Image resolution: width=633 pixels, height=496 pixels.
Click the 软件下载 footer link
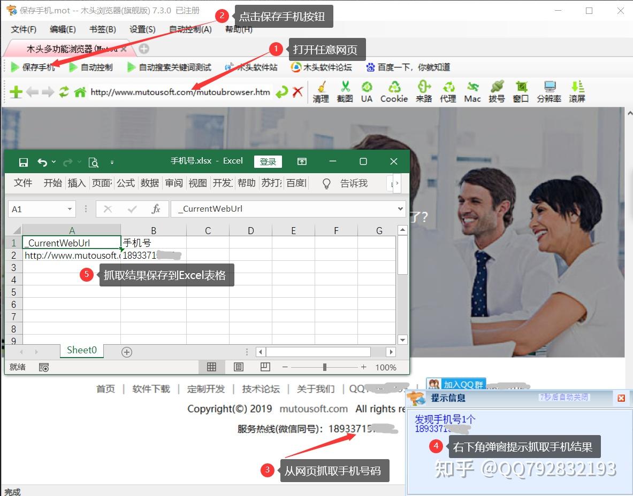[151, 389]
